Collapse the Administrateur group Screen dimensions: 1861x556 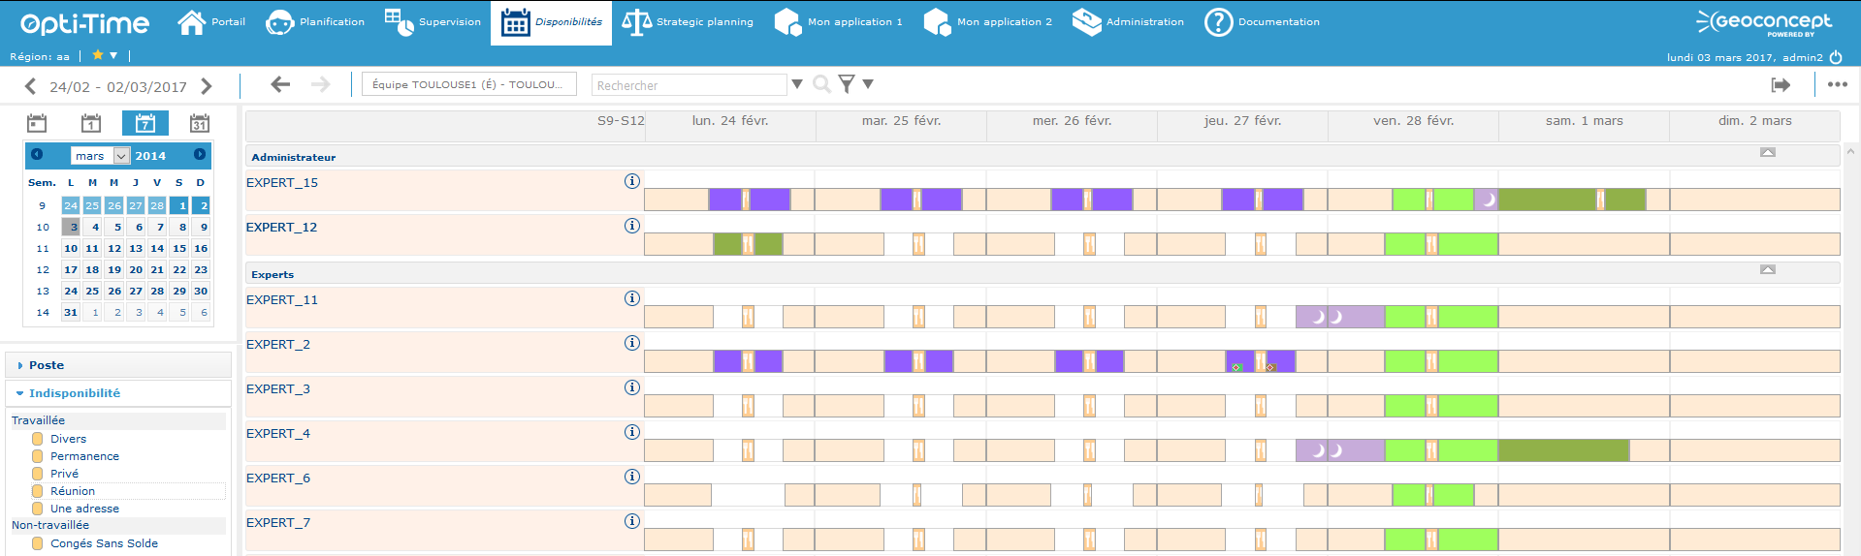tap(1768, 152)
